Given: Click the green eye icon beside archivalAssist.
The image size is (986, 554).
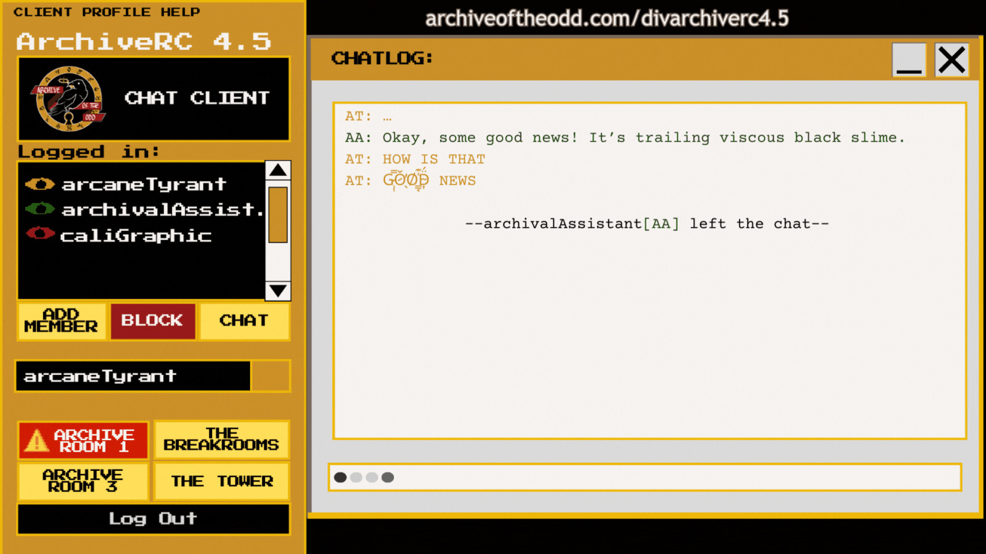Looking at the screenshot, I should pyautogui.click(x=40, y=209).
